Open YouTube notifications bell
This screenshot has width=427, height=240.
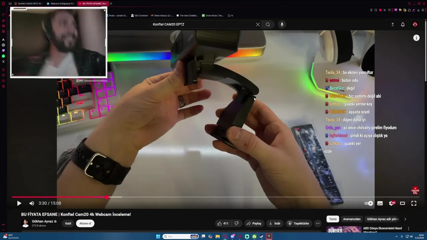click(x=403, y=24)
